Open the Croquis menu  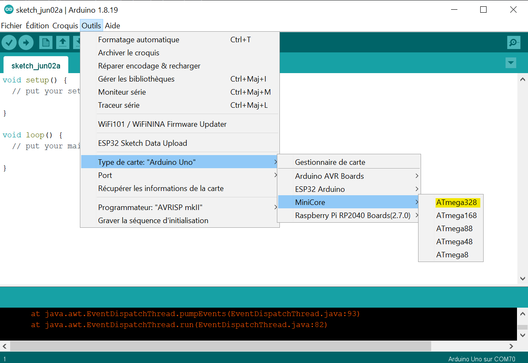65,26
